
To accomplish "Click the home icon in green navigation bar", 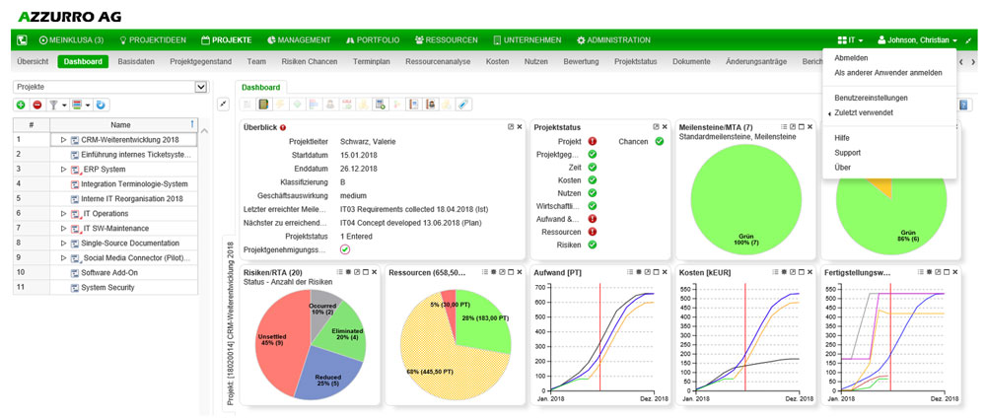I will pyautogui.click(x=21, y=40).
